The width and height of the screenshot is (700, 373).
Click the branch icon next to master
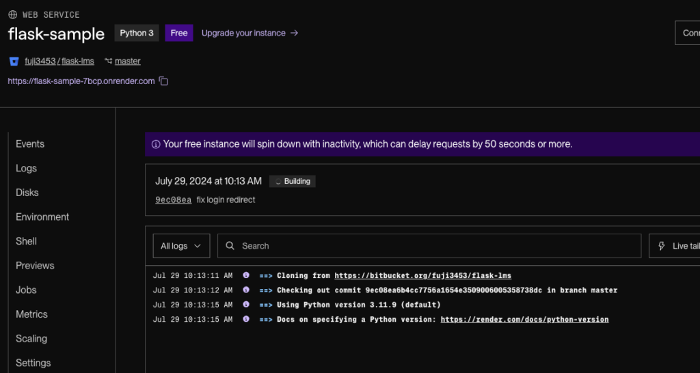tap(108, 61)
